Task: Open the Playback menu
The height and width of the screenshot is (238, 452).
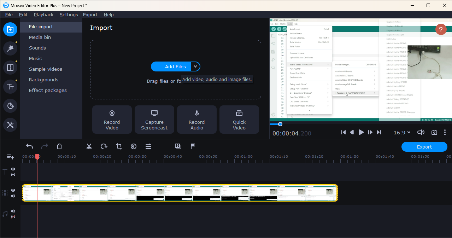Action: tap(43, 14)
